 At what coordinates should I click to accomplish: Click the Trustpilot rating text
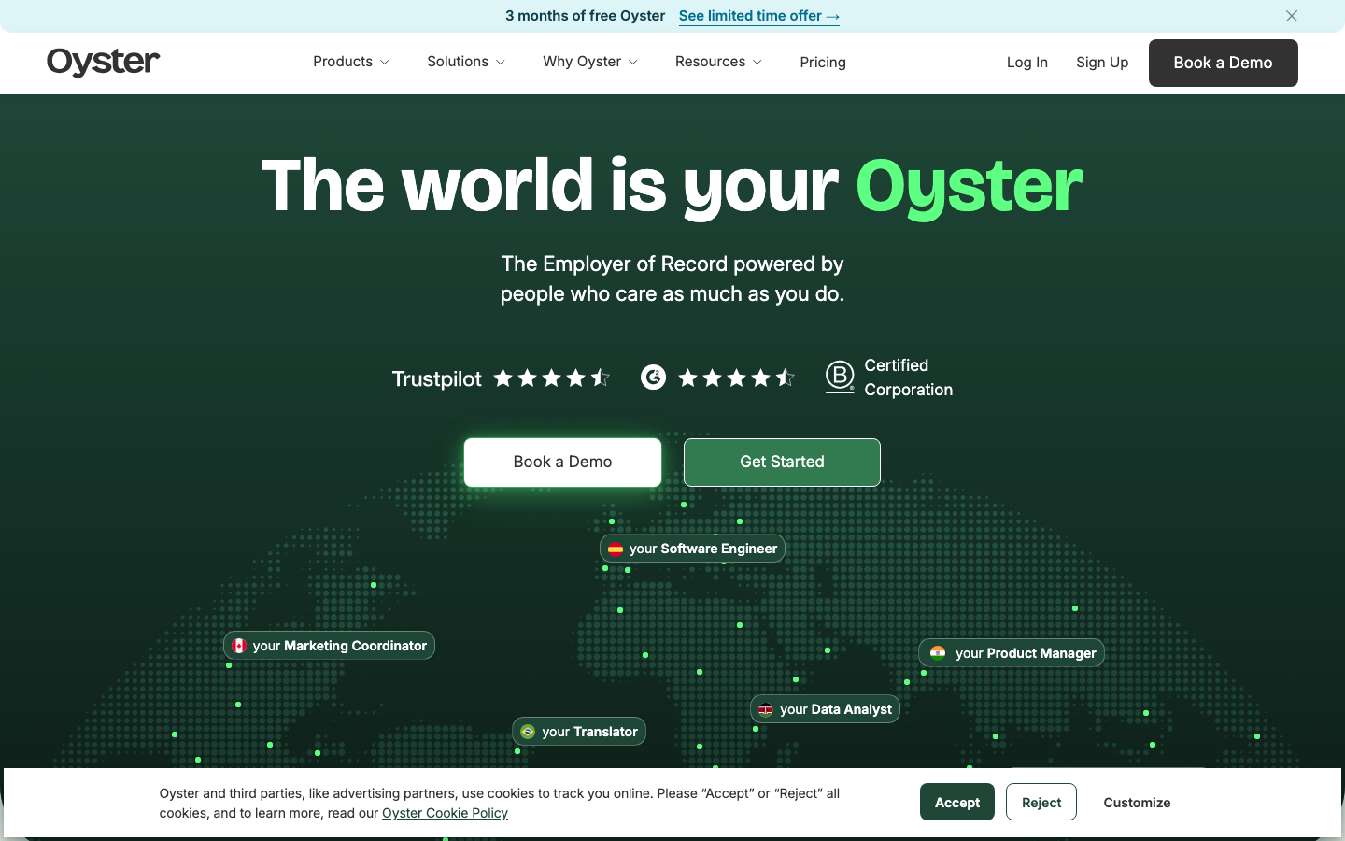pyautogui.click(x=436, y=378)
